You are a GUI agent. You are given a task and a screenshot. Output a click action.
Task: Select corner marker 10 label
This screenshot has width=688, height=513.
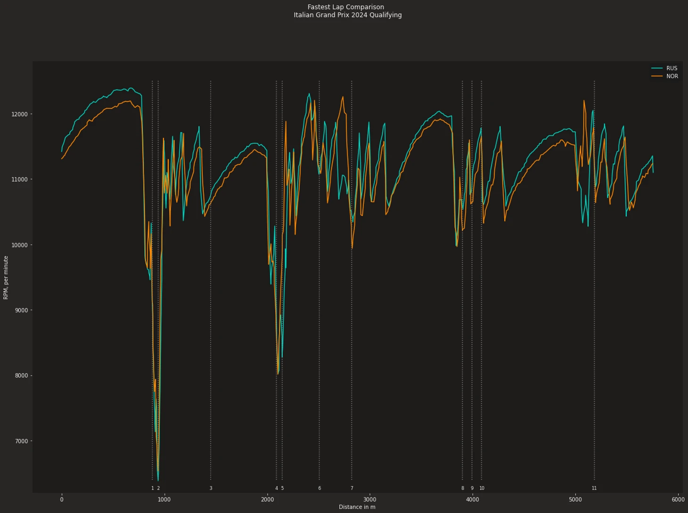[482, 489]
